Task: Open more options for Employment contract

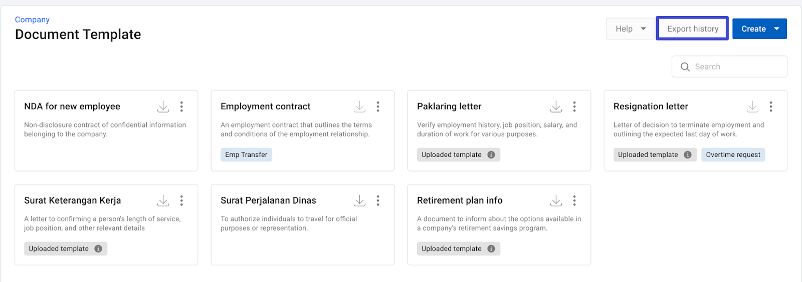Action: pos(378,106)
